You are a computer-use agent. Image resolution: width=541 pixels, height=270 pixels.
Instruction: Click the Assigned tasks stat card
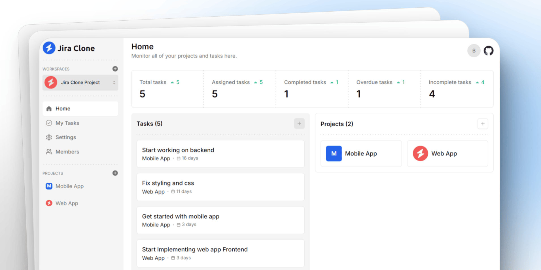[240, 89]
